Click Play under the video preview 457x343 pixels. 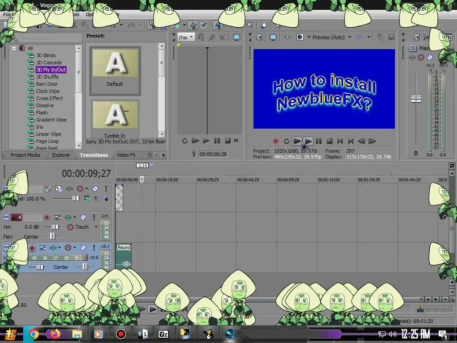pyautogui.click(x=308, y=141)
